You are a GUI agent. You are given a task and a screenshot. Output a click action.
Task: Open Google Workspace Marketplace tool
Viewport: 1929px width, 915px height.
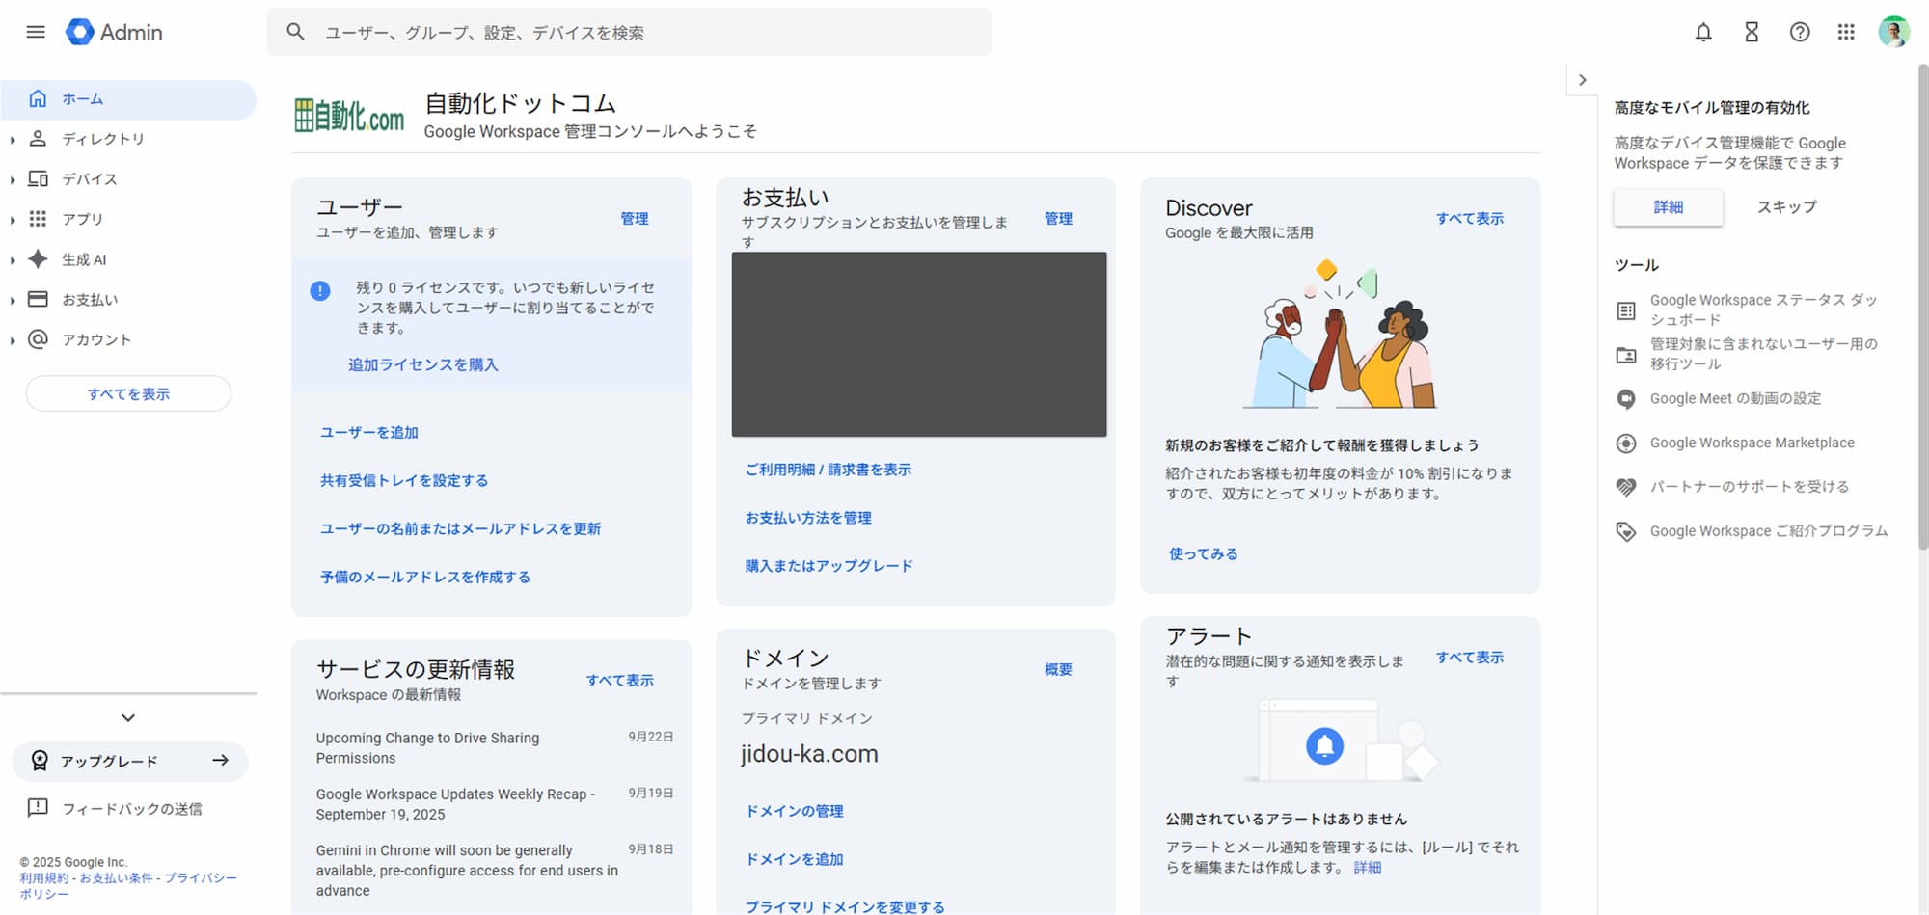click(1752, 443)
